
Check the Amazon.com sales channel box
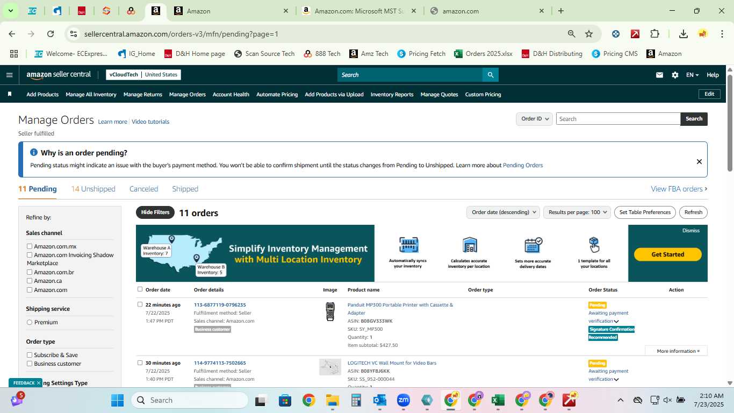click(30, 290)
